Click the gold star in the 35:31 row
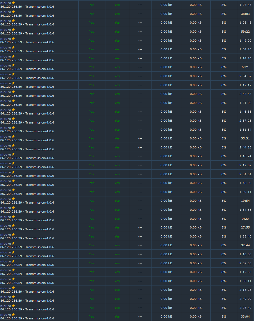 click(13, 137)
